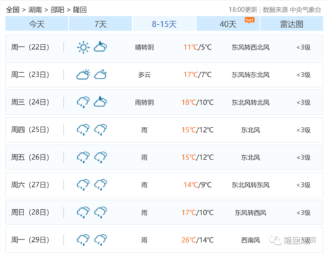Click the 14℃/9℃ temperature

[198, 185]
